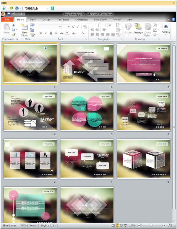Switch to Normal view from status bar
The image size is (177, 229).
[x=113, y=225]
